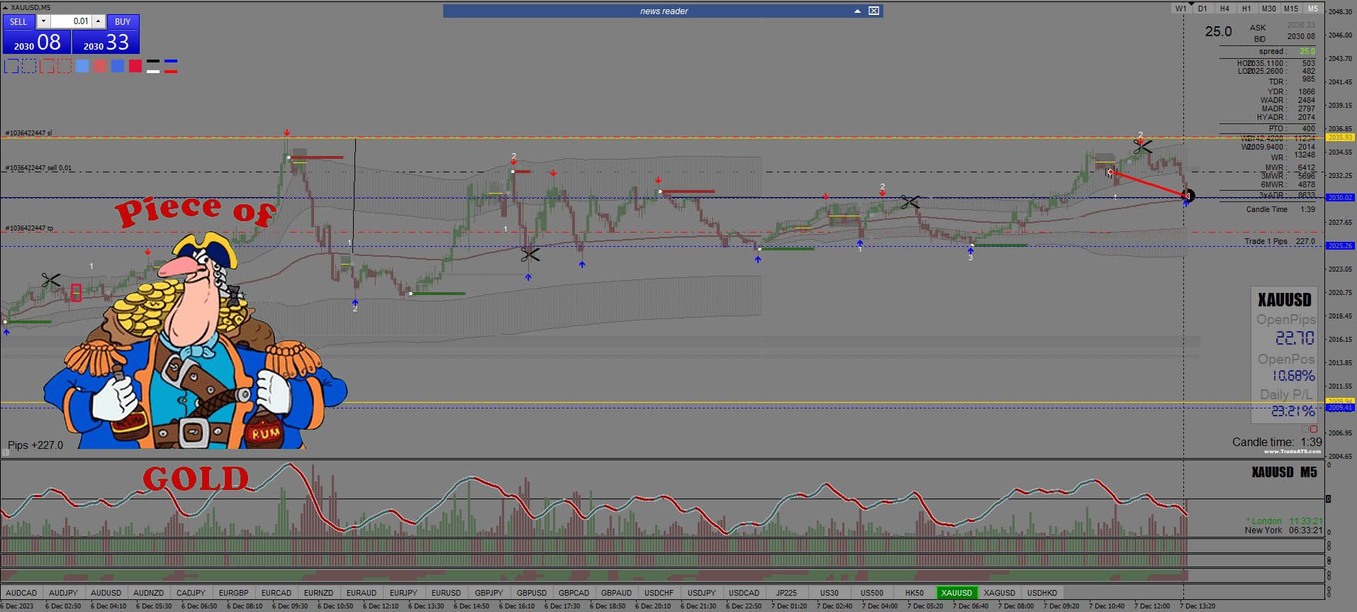Select the "#1036422447 tp" order line label

29,228
